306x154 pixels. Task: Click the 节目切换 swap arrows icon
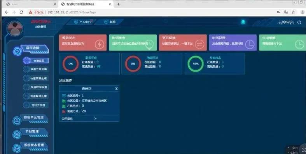pos(199,44)
